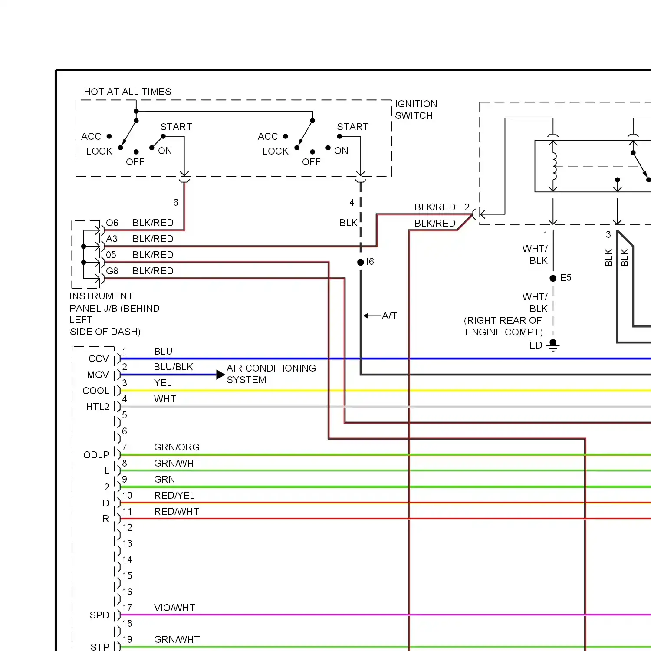Screen dimensions: 651x651
Task: Click the GRN/ORG wire label
Action: (x=177, y=447)
